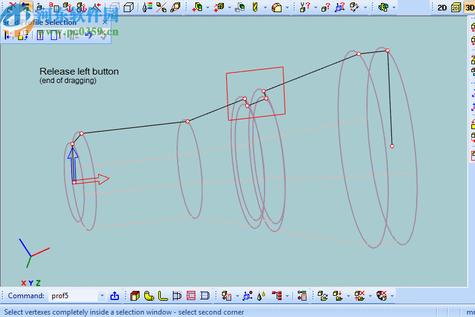Click the gray-shaded section view icon
The height and width of the screenshot is (317, 475).
(x=177, y=296)
